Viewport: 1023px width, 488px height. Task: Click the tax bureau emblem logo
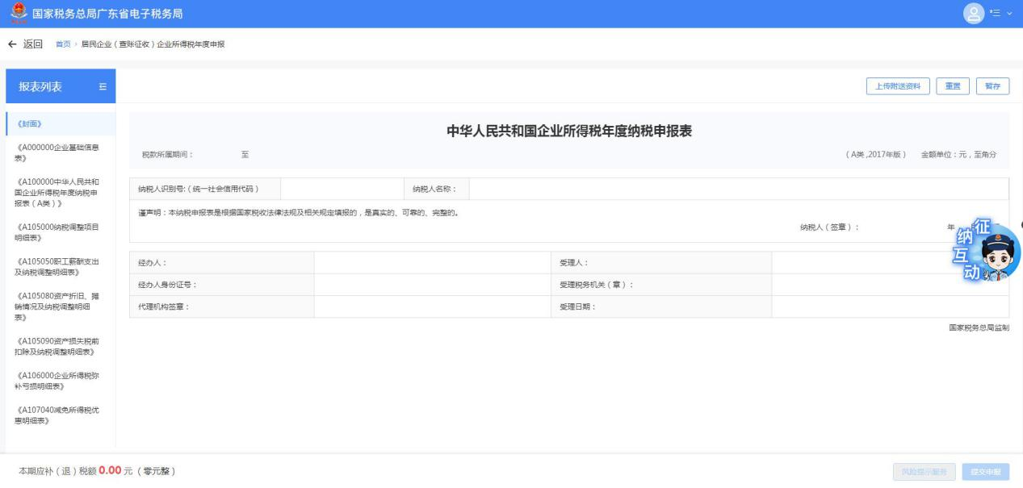click(x=18, y=14)
